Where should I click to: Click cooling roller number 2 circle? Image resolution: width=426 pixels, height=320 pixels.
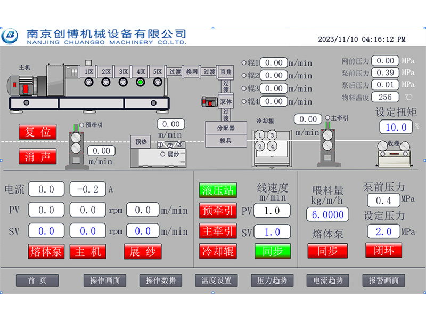(x=260, y=147)
